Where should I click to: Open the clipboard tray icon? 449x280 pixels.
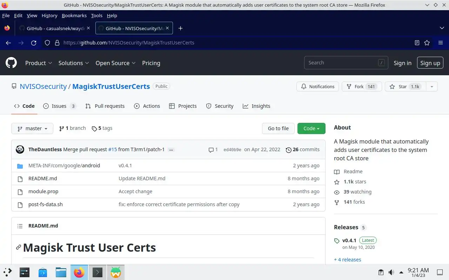click(x=381, y=272)
